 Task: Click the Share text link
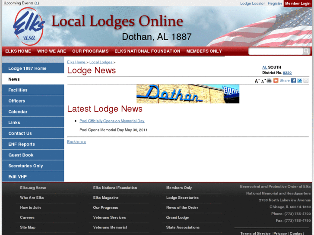[285, 80]
